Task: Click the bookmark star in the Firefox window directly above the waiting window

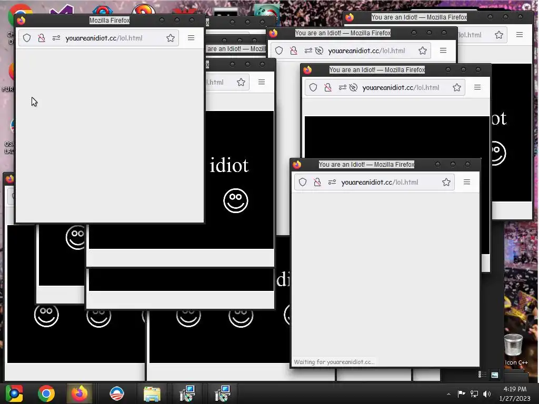Action: 457,88
